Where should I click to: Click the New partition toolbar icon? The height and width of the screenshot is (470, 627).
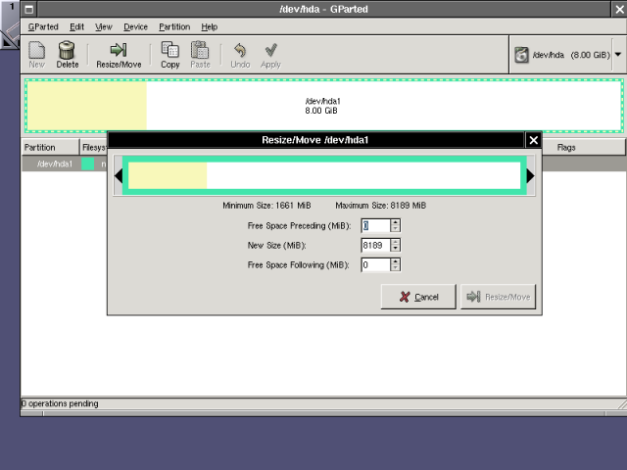coord(37,50)
